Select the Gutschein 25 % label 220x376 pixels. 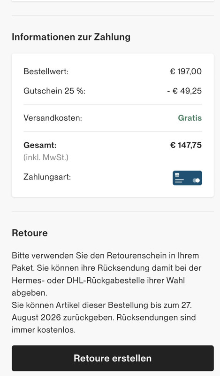coord(54,91)
